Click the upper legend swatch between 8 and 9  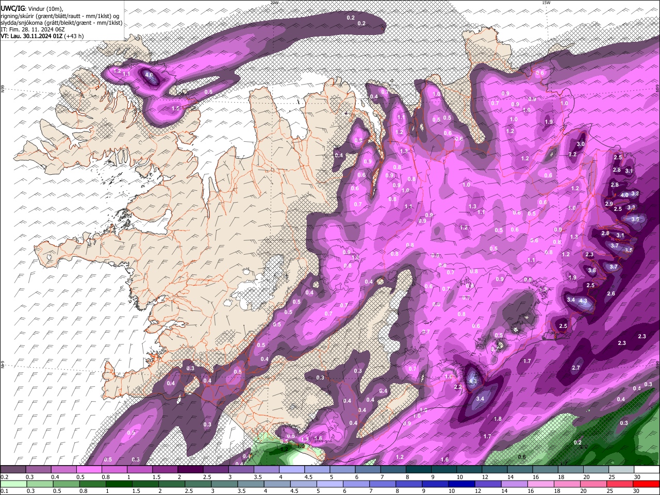point(418,470)
